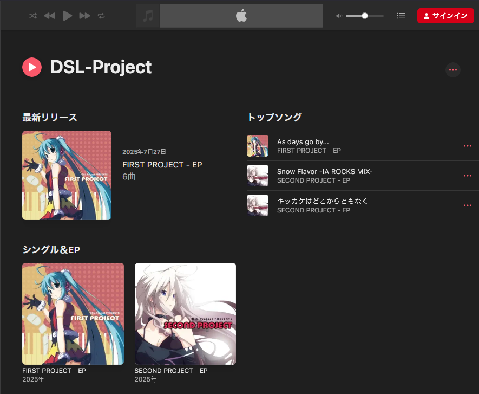Play Snow Flavor -IA ROCKS MIX-
Viewport: 479px width, 394px height.
(x=325, y=171)
